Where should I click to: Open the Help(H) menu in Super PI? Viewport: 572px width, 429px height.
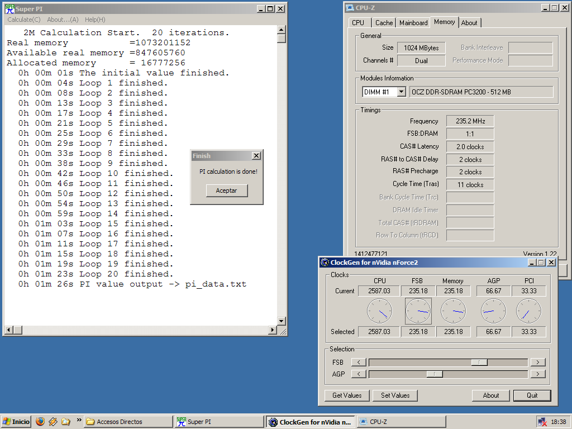coord(95,20)
